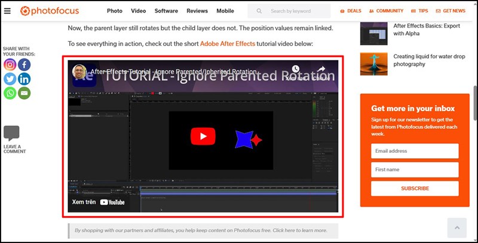Open the Software menu
The width and height of the screenshot is (478, 243).
coord(166,11)
